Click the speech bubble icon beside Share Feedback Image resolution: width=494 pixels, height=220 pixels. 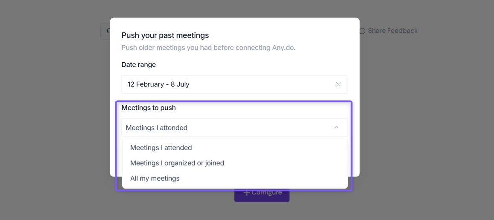click(x=362, y=31)
